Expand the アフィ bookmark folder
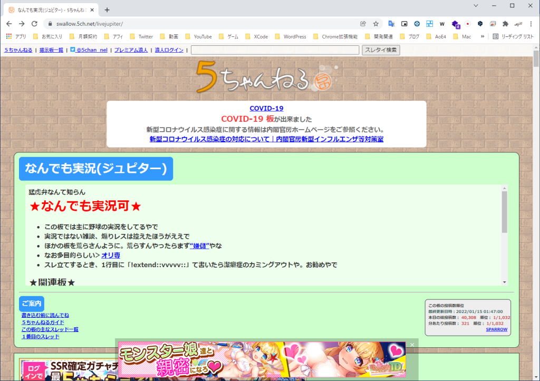 (114, 36)
